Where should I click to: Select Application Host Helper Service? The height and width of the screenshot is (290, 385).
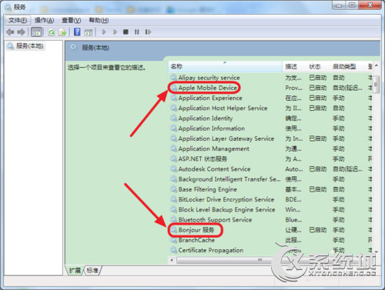point(271,108)
